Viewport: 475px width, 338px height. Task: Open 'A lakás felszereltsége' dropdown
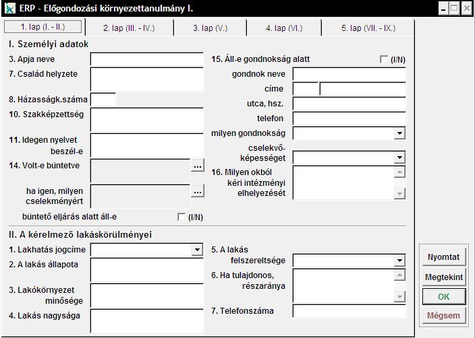(400, 261)
